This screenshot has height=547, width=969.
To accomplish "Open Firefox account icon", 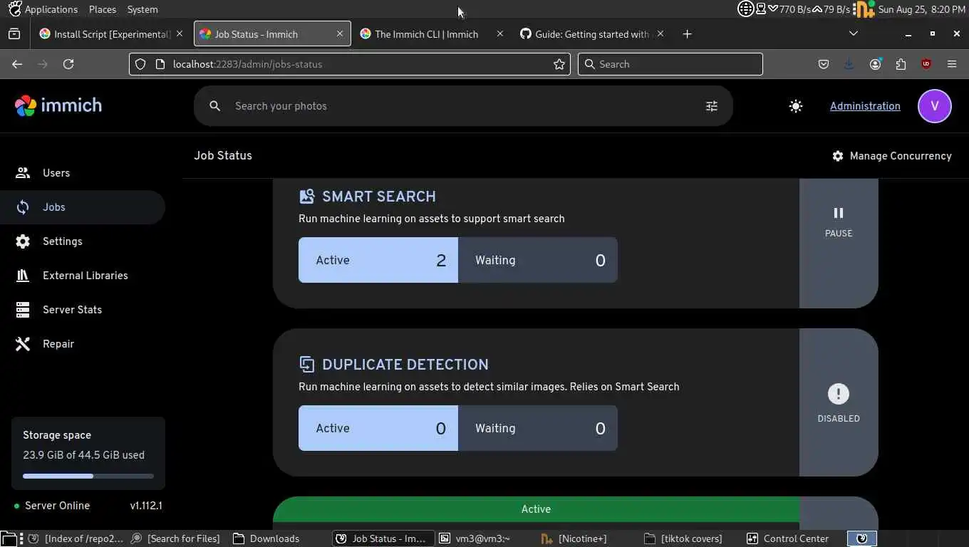I will click(x=875, y=64).
